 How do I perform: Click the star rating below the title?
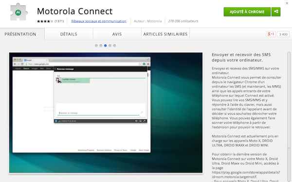pyautogui.click(x=45, y=21)
